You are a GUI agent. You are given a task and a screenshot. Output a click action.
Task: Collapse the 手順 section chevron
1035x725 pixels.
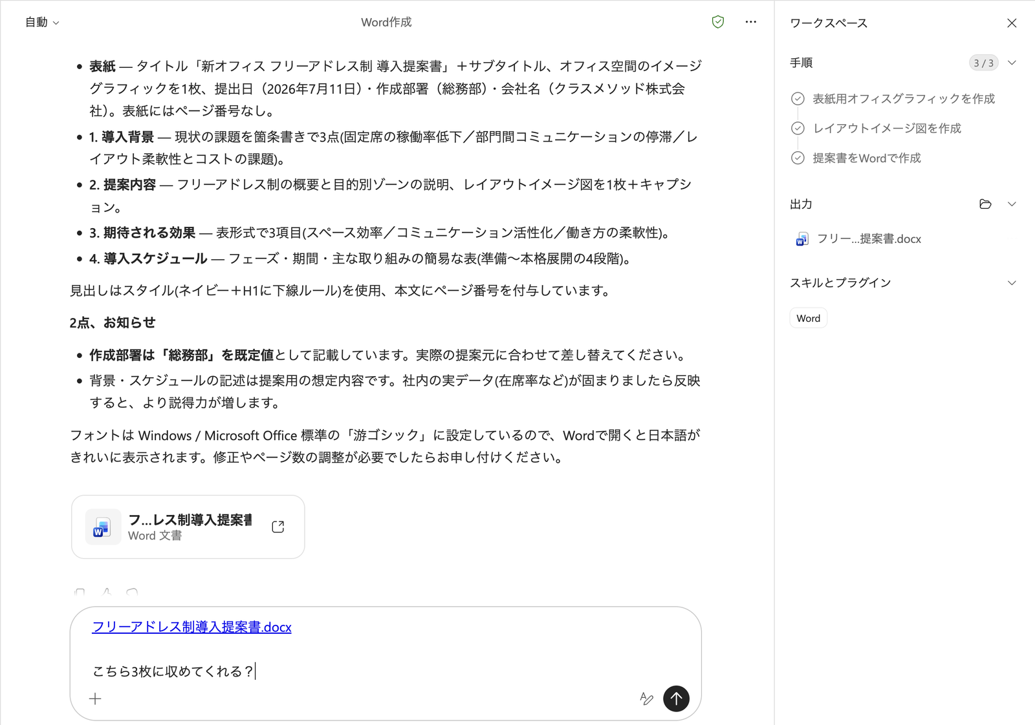(1012, 63)
